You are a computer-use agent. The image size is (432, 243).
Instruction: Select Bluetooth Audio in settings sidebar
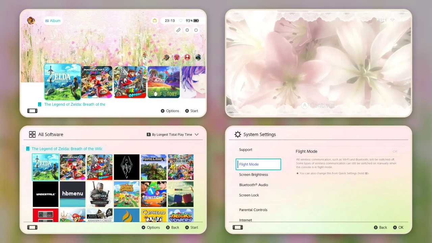pyautogui.click(x=253, y=185)
